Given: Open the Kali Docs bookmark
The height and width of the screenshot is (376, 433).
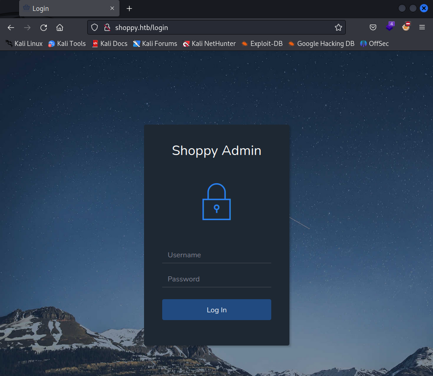Looking at the screenshot, I should (x=109, y=44).
